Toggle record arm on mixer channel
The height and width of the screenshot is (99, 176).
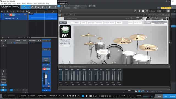click(44, 69)
